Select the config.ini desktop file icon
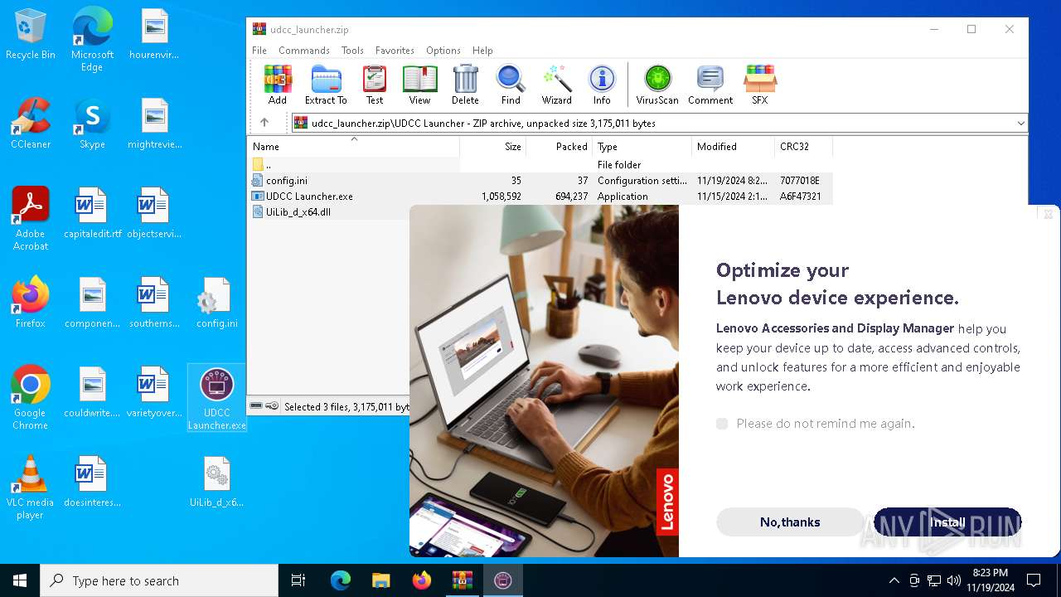 217,303
